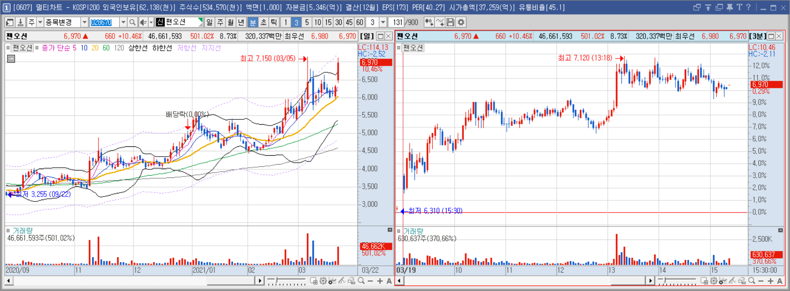
Task: Select the 주 (weekly) period button
Action: click(220, 22)
